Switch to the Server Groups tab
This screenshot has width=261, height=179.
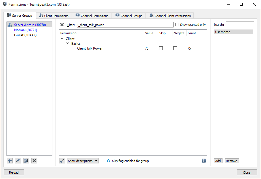pos(20,16)
